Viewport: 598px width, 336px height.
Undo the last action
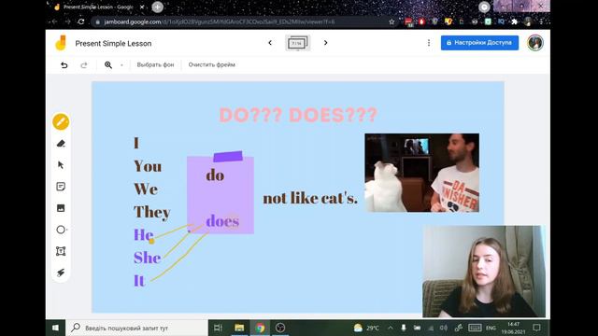tap(64, 64)
